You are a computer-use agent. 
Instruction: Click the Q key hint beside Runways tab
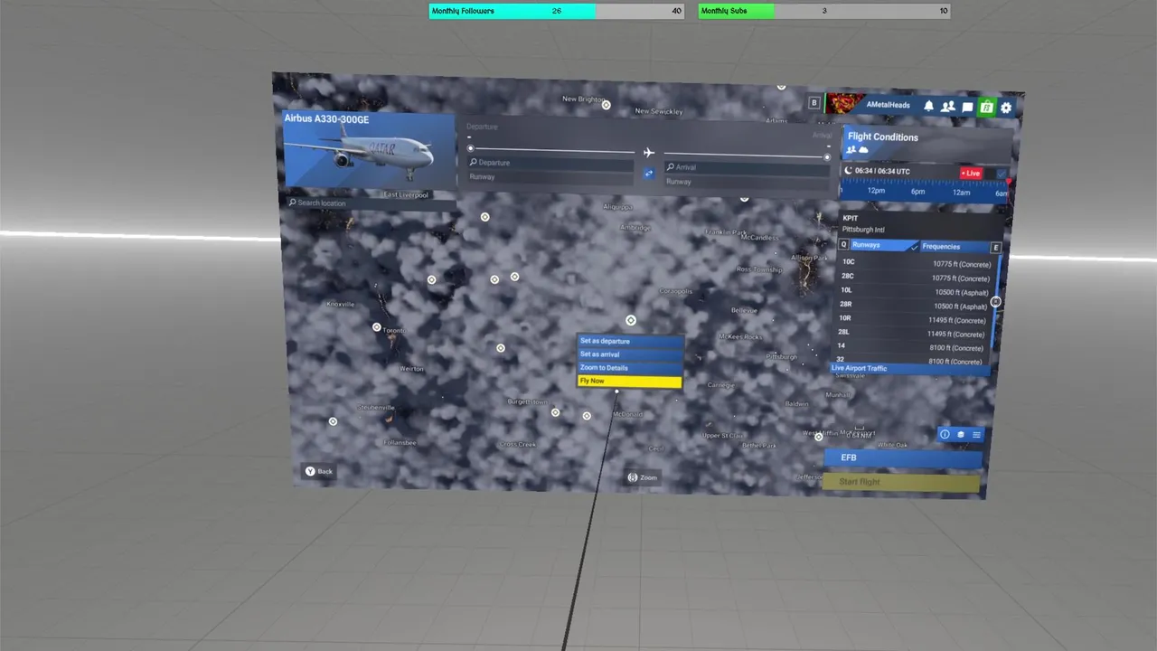click(x=843, y=244)
